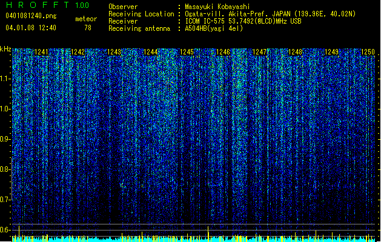The width and height of the screenshot is (381, 242).
Task: Click the HROFFT title text
Action: point(38,5)
